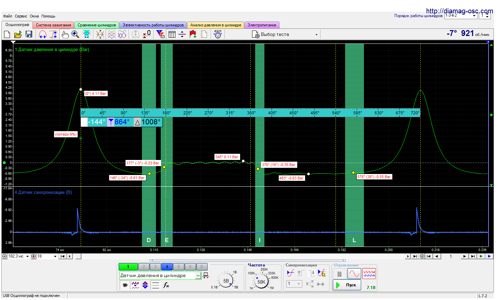The image size is (498, 300).
Task: Toggle channel 2 button
Action: [x=144, y=267]
